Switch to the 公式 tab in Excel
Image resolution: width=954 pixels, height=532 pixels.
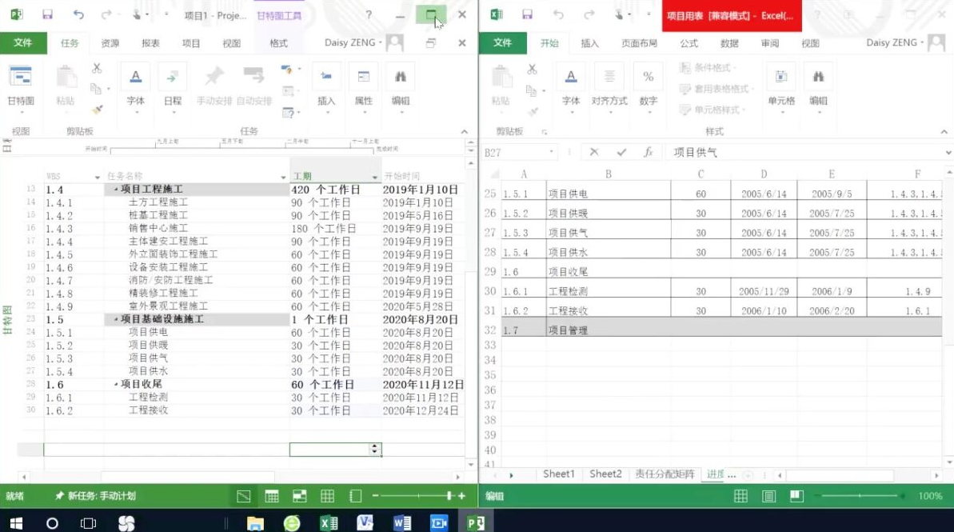(x=689, y=43)
